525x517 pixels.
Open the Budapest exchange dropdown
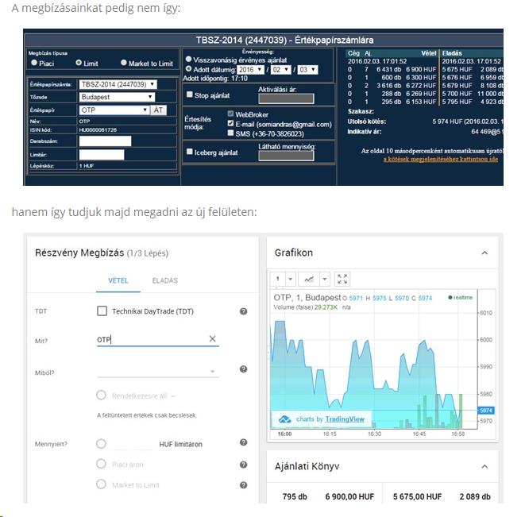click(x=117, y=97)
